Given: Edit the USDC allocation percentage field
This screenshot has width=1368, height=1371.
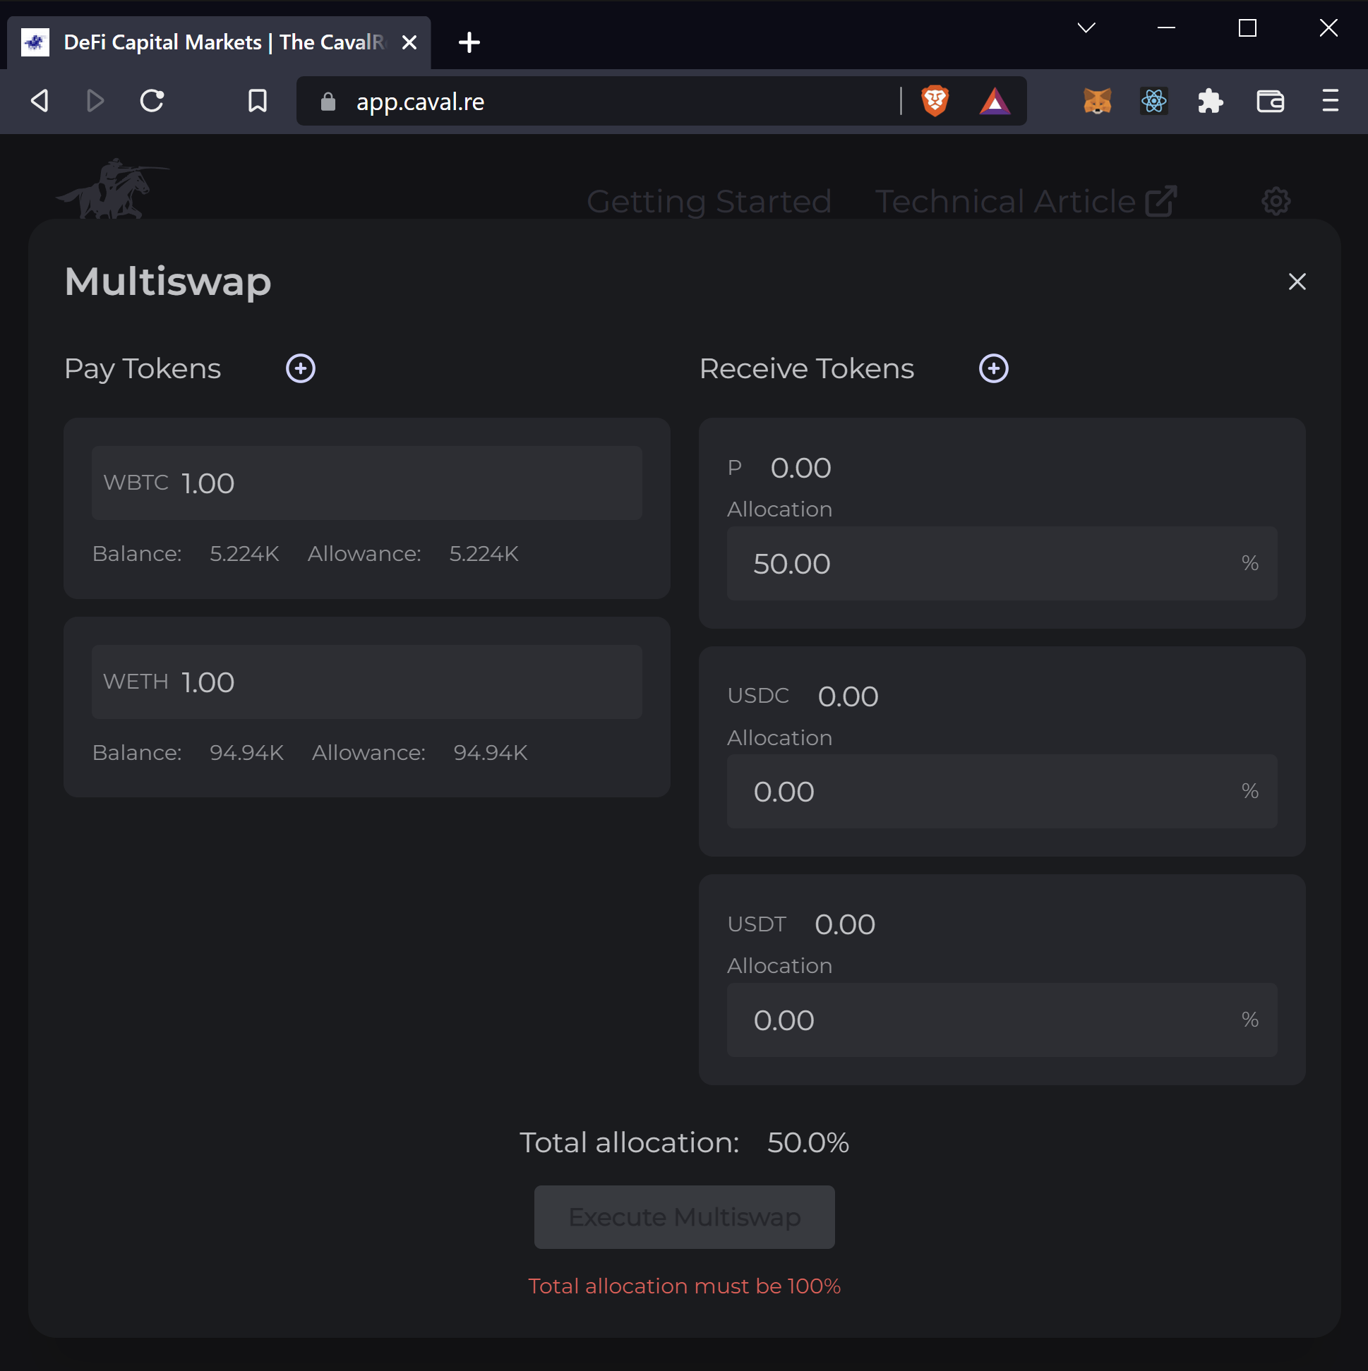Looking at the screenshot, I should (1002, 791).
